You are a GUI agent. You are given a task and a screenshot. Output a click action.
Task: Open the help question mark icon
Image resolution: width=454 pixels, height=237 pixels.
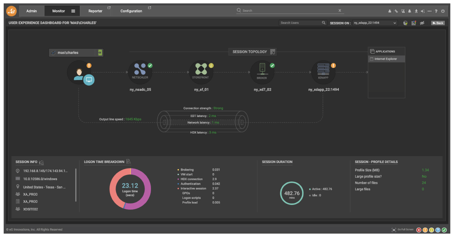coord(436,11)
